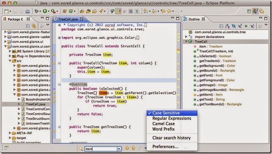Viewport: 272px width, 154px height.
Task: Click the Open Perspective icon
Action: [249, 11]
